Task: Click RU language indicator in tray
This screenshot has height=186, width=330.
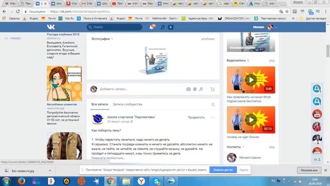Action: [273, 181]
